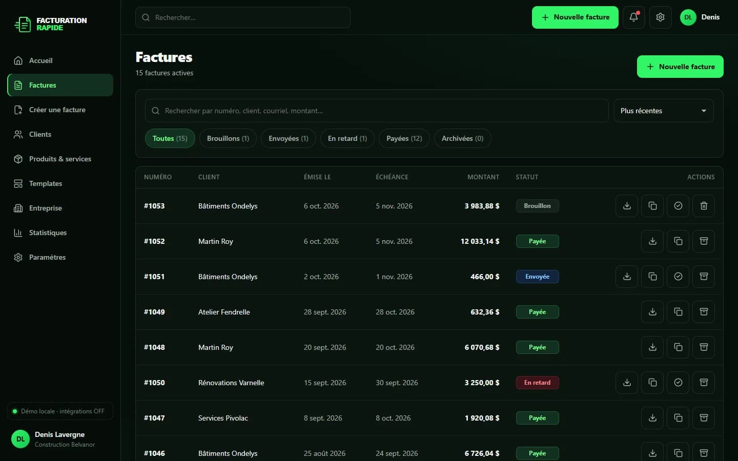Open the Plus récentes sort dropdown
The width and height of the screenshot is (738, 461).
(x=664, y=111)
